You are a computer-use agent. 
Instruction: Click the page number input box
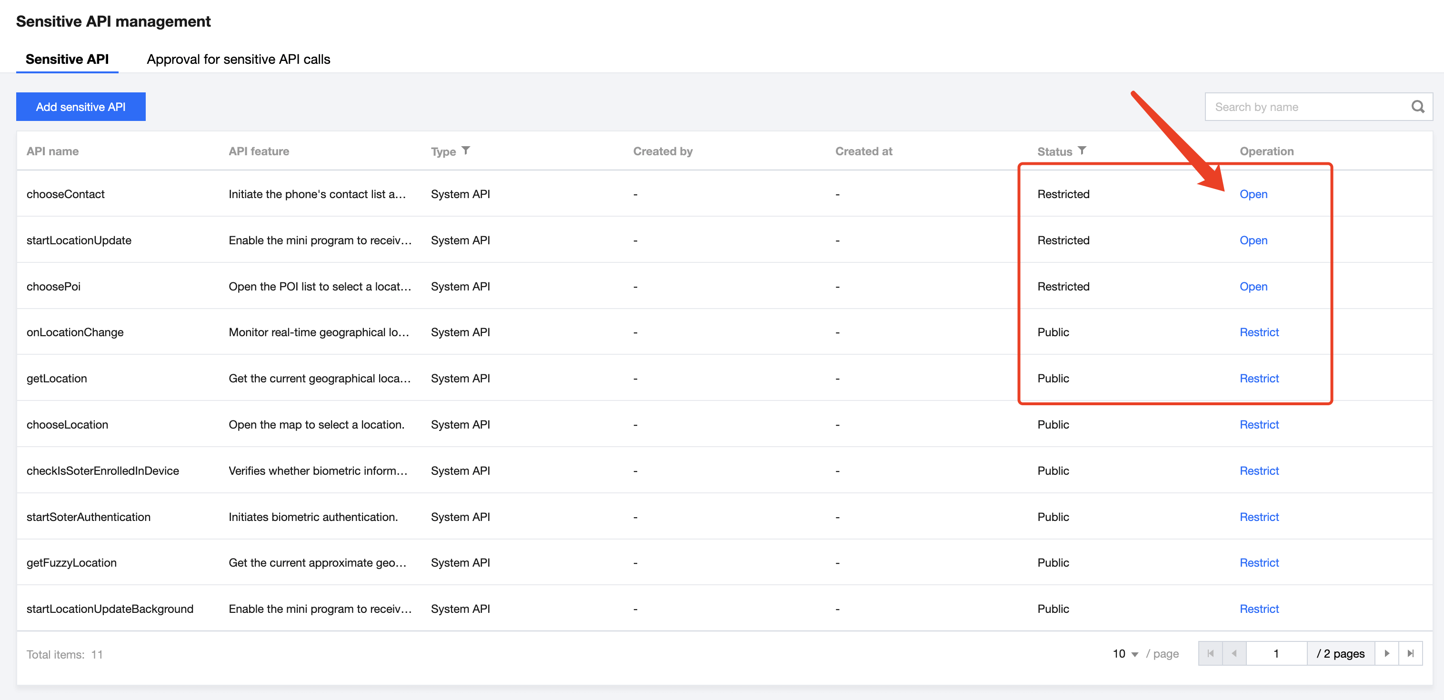(1276, 653)
